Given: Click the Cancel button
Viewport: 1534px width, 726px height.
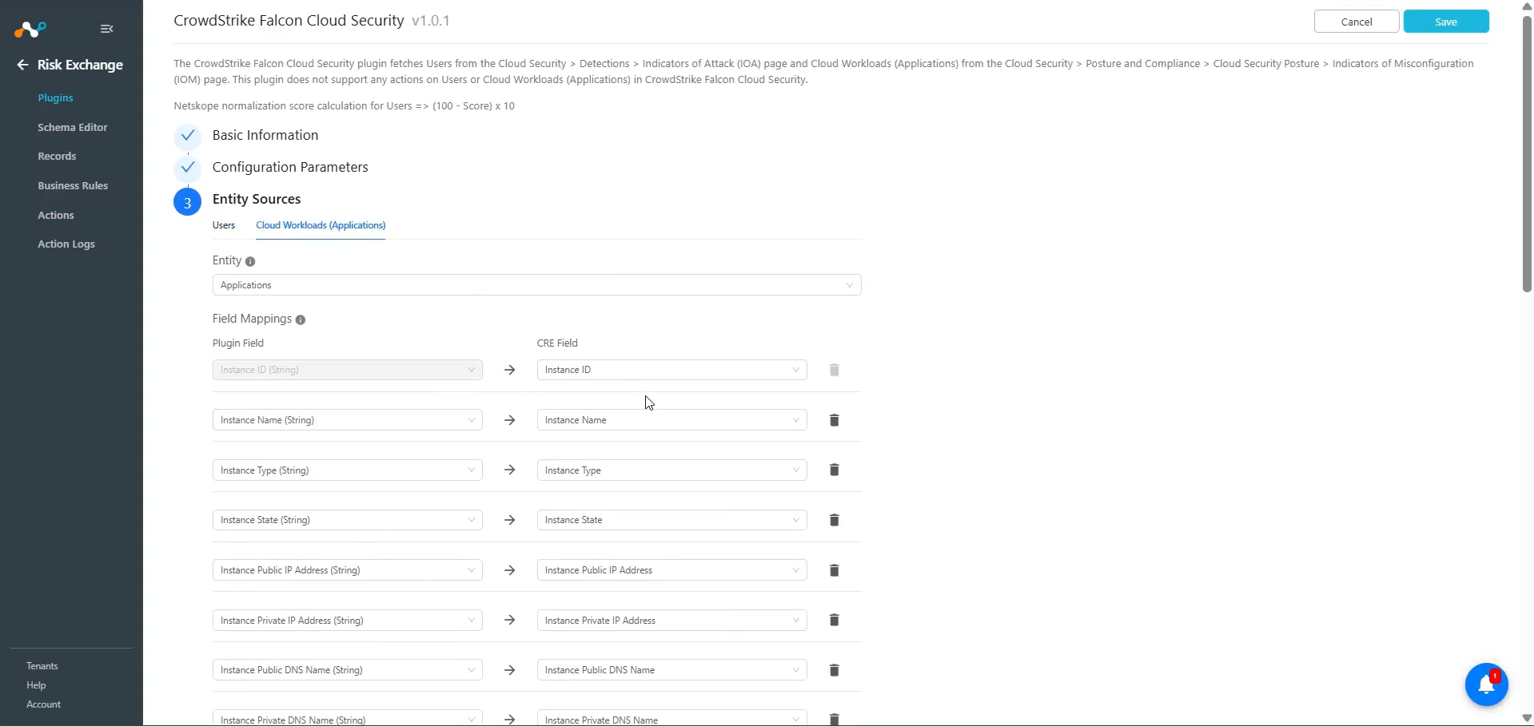Looking at the screenshot, I should (1357, 22).
